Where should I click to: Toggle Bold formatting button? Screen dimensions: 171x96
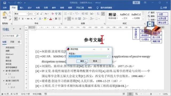pos(16,19)
